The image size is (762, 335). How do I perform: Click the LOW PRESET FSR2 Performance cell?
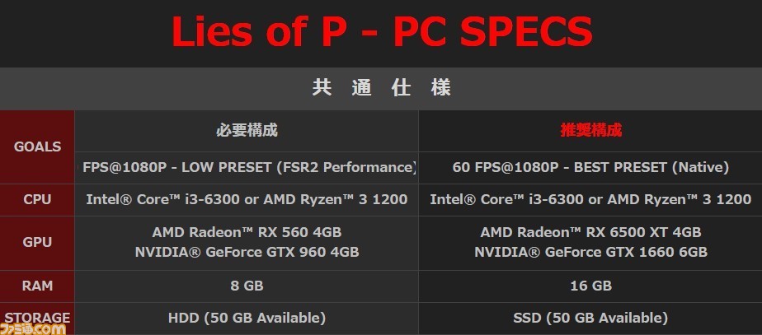click(x=247, y=168)
